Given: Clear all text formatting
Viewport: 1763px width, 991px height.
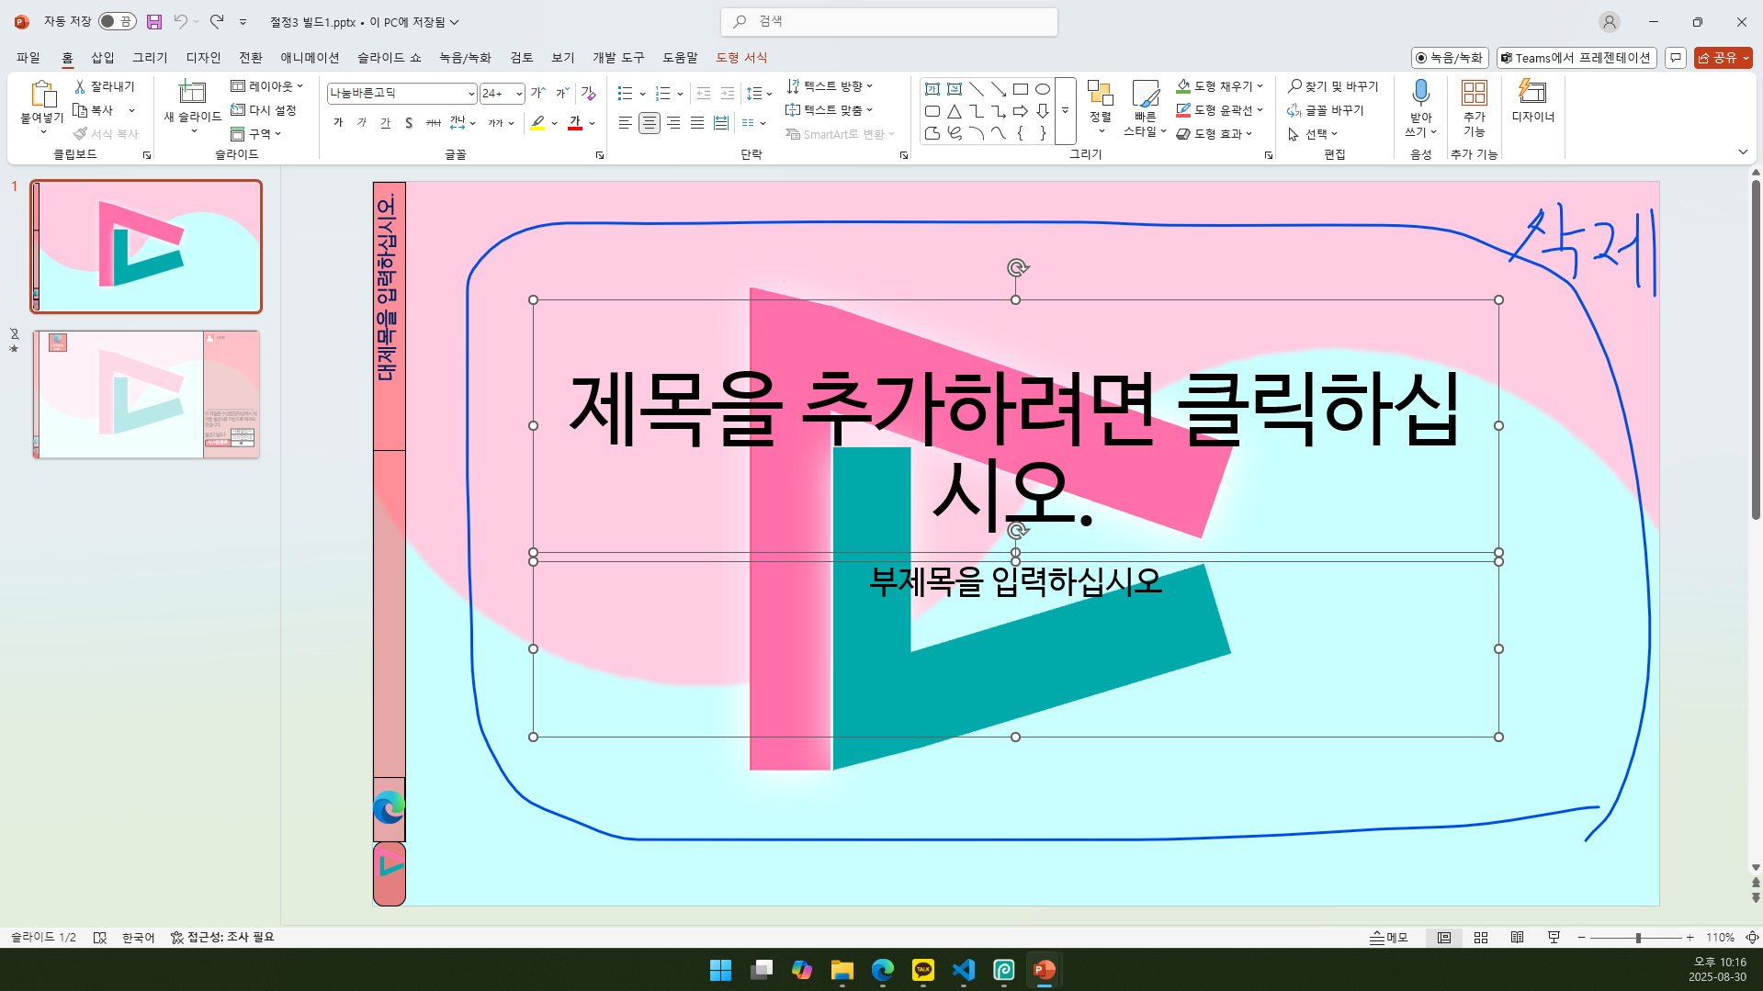Looking at the screenshot, I should pyautogui.click(x=589, y=93).
